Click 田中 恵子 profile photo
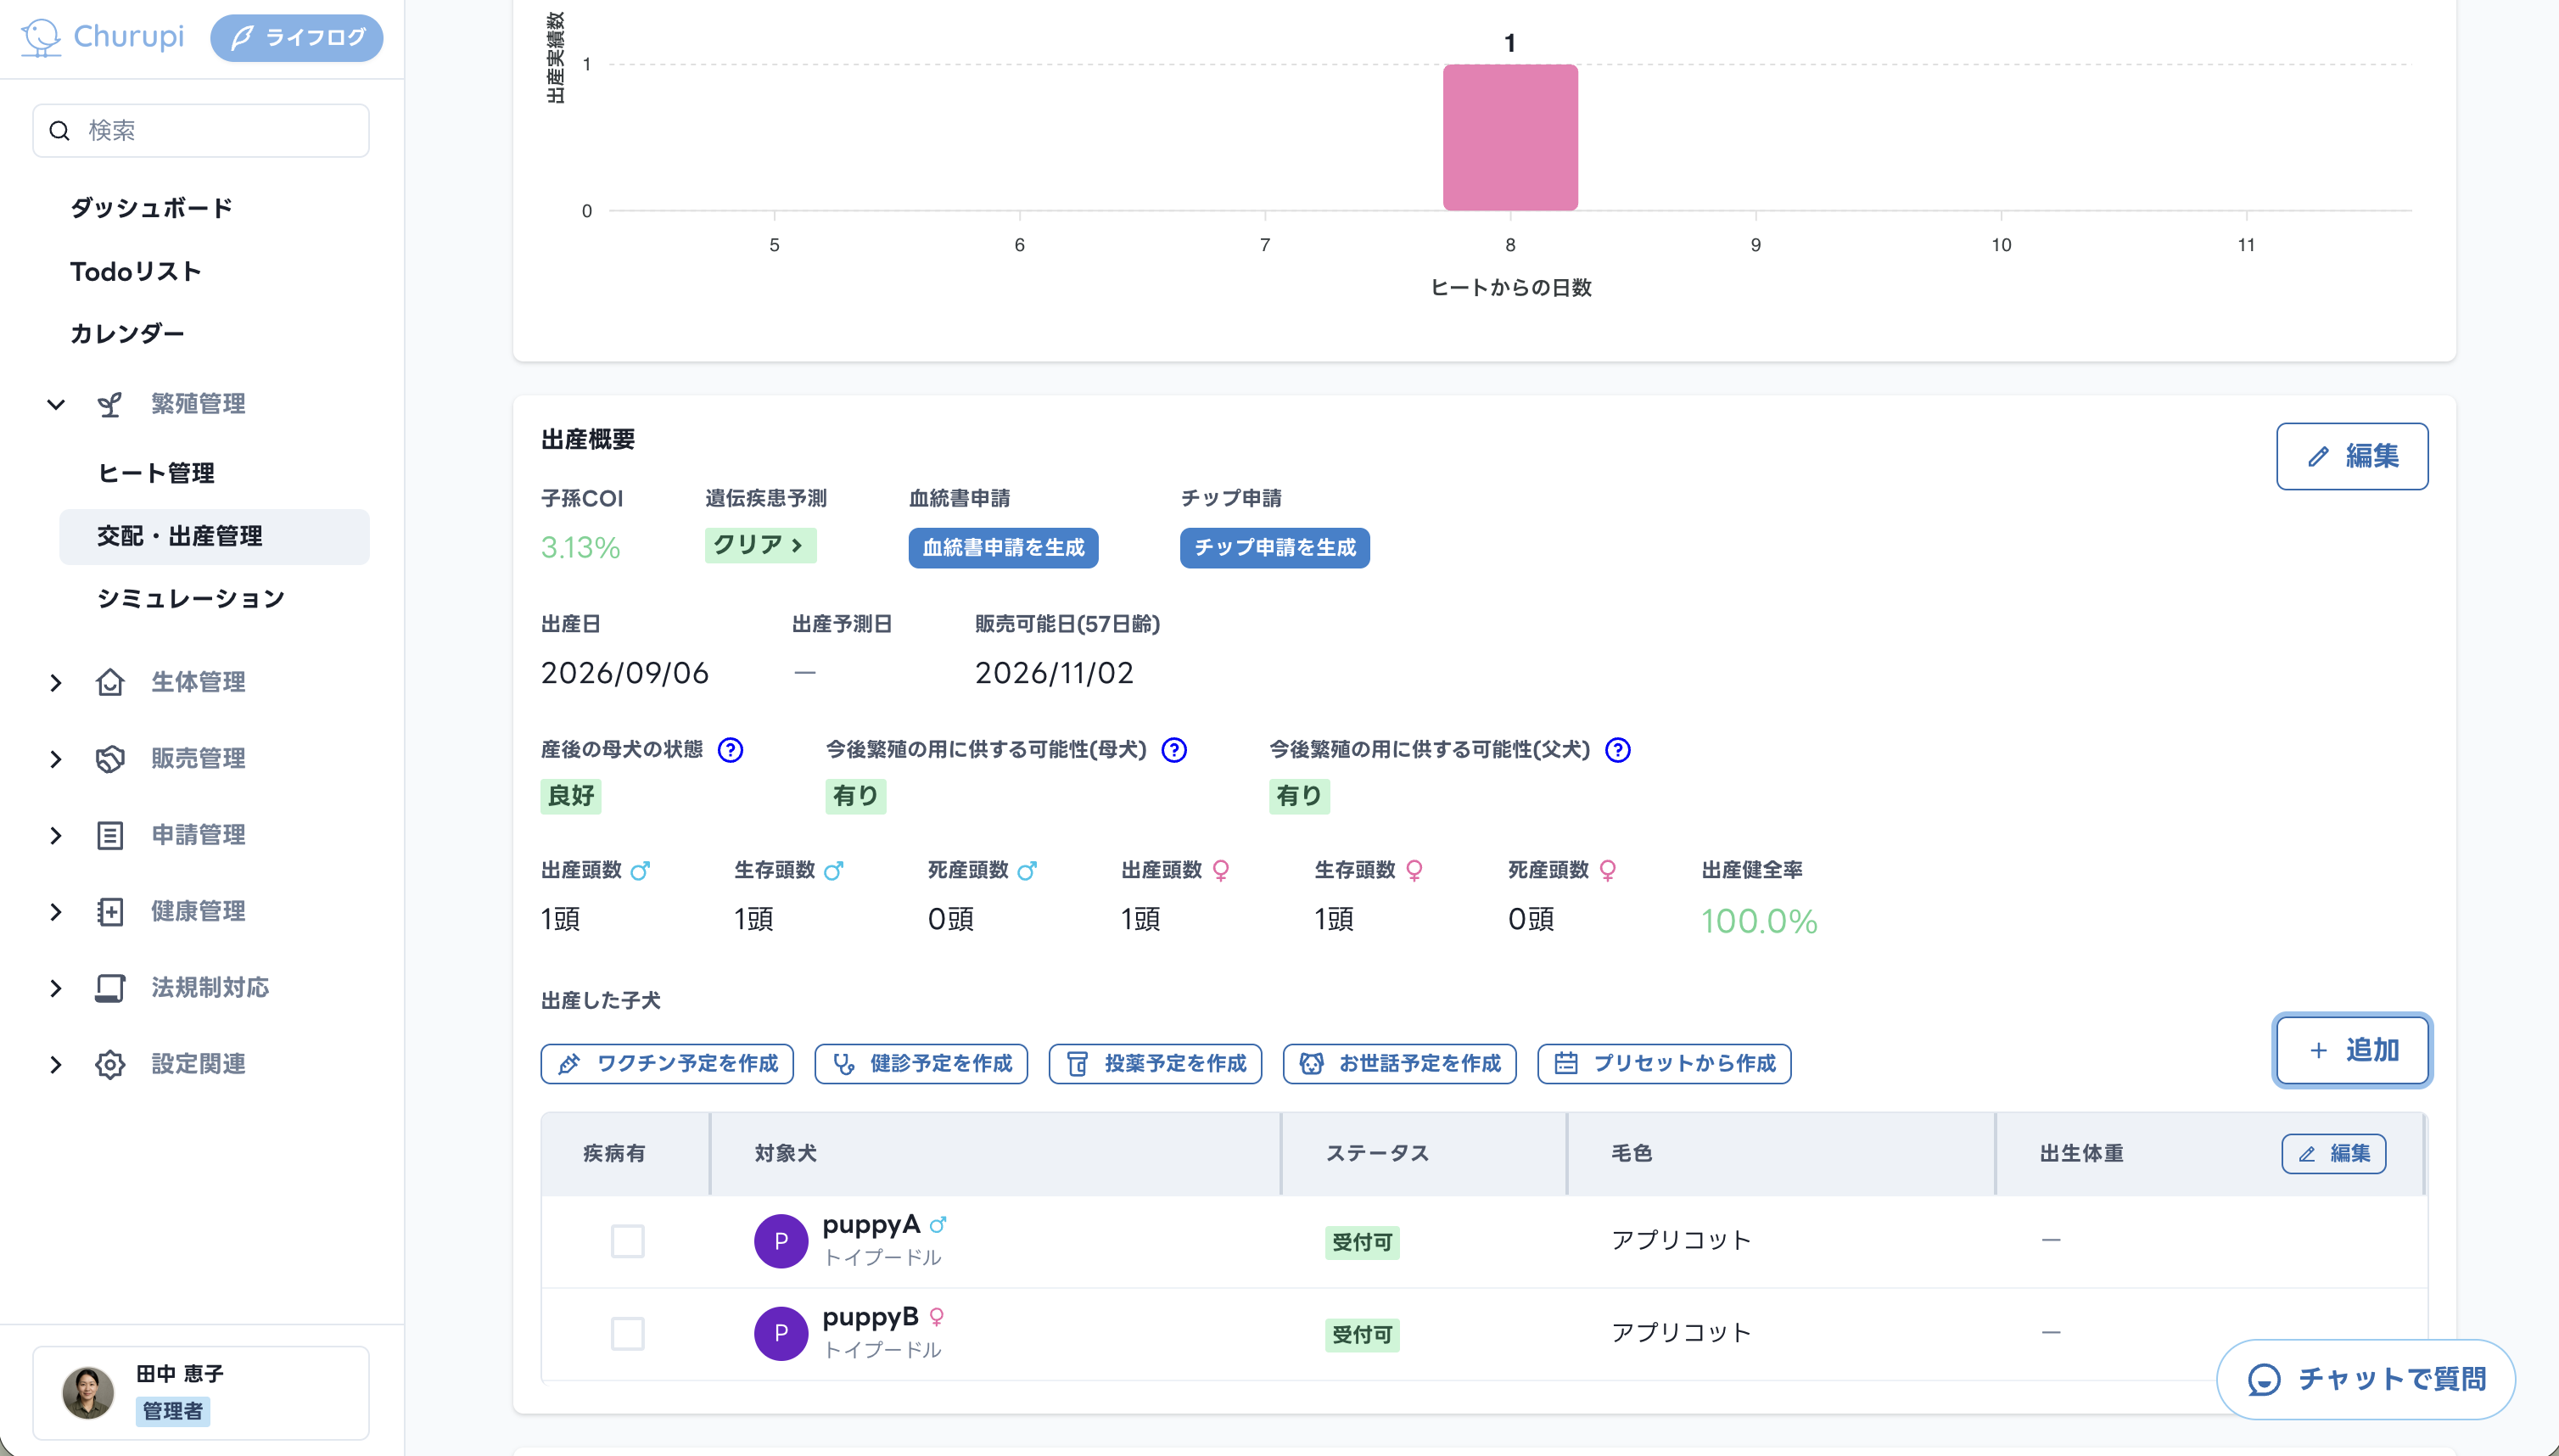This screenshot has height=1456, width=2559. (88, 1393)
